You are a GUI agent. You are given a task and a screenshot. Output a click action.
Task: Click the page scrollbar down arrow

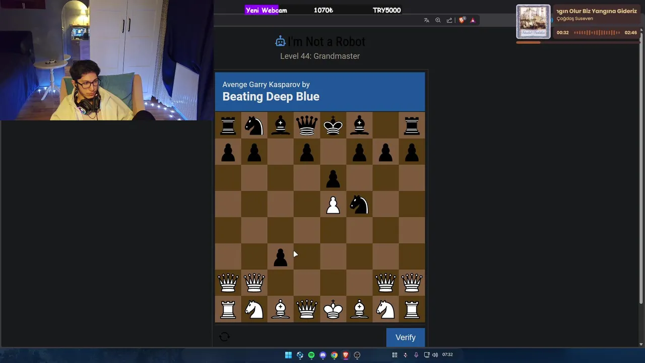click(641, 344)
